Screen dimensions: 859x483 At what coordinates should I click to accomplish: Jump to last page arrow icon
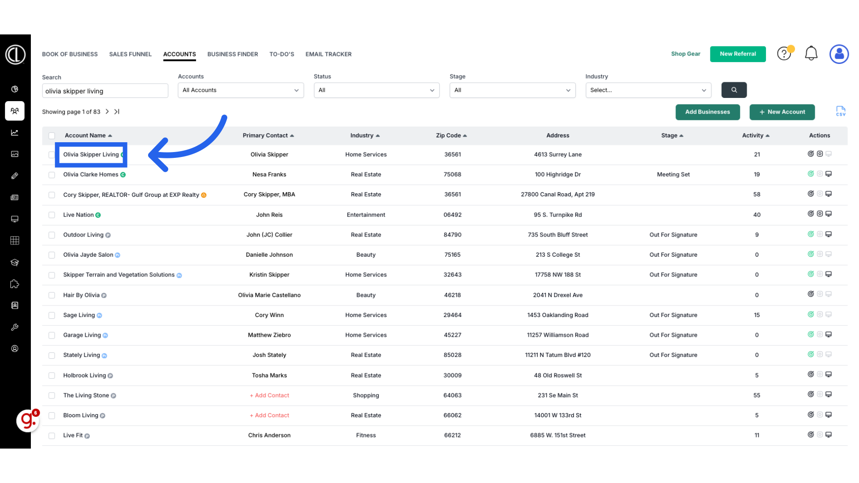pos(117,112)
